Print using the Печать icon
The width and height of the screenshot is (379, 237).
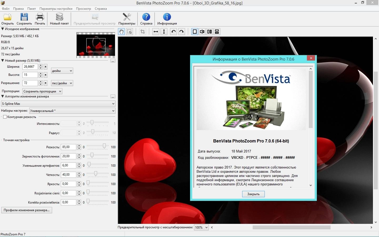point(40,19)
